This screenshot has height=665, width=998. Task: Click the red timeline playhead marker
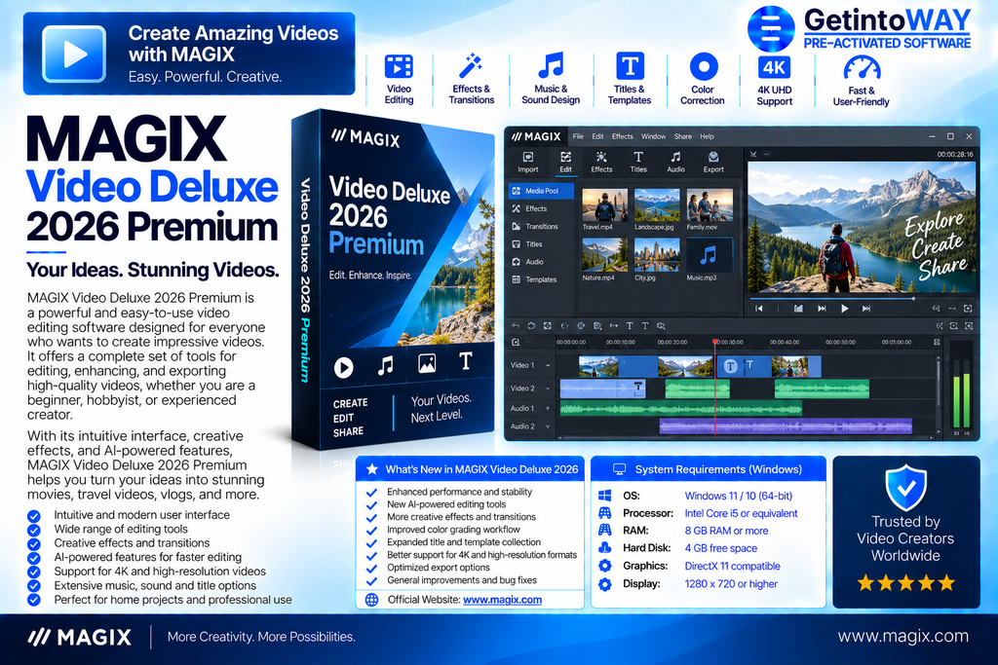point(715,342)
